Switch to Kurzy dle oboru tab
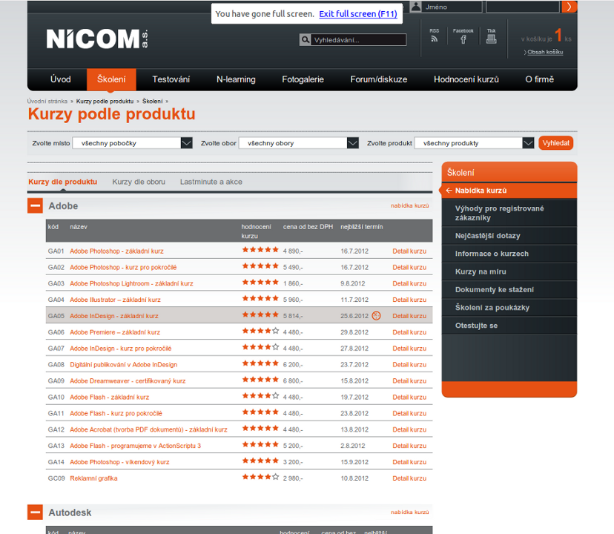The height and width of the screenshot is (534, 614). tap(139, 182)
